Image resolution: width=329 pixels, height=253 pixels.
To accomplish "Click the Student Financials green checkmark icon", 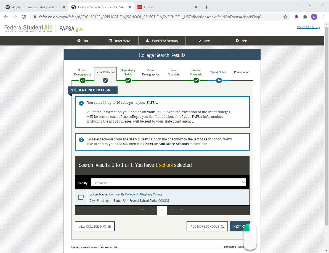I will click(196, 80).
